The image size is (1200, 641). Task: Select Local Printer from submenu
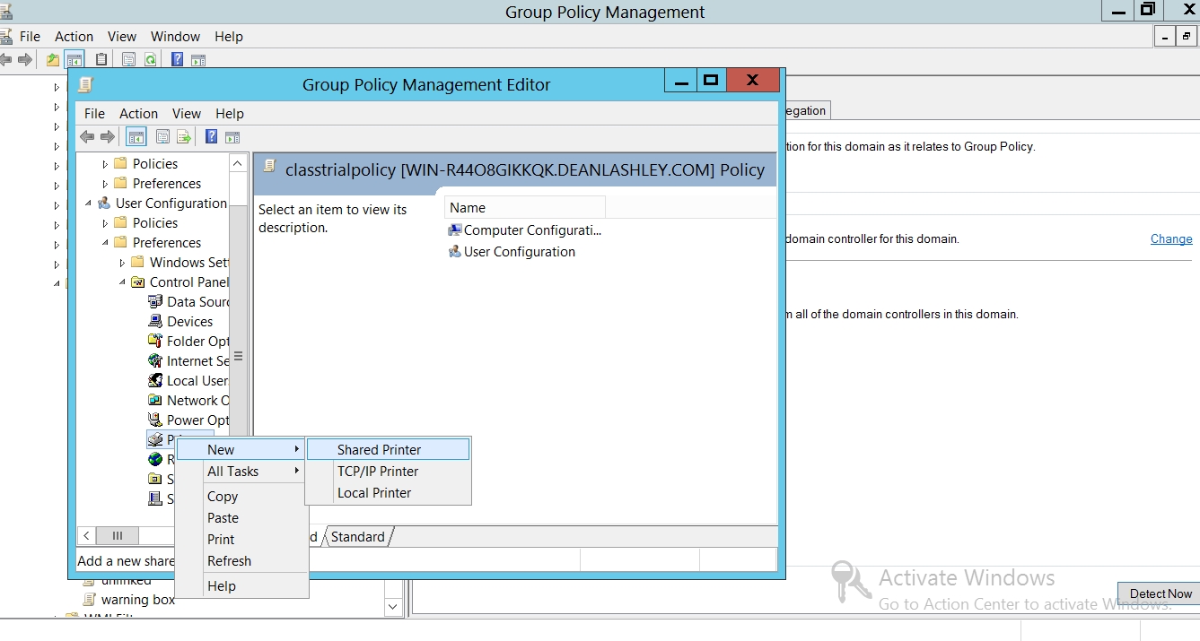click(374, 493)
